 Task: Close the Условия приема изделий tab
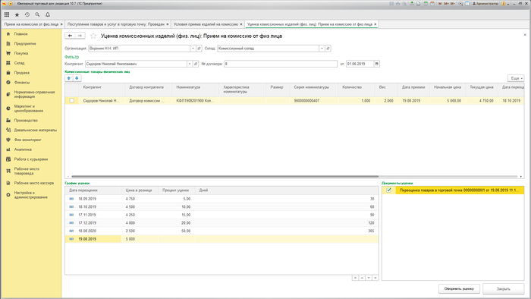pyautogui.click(x=241, y=24)
